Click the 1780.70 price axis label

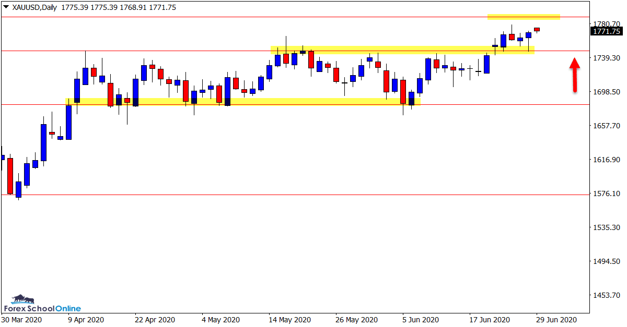(607, 24)
